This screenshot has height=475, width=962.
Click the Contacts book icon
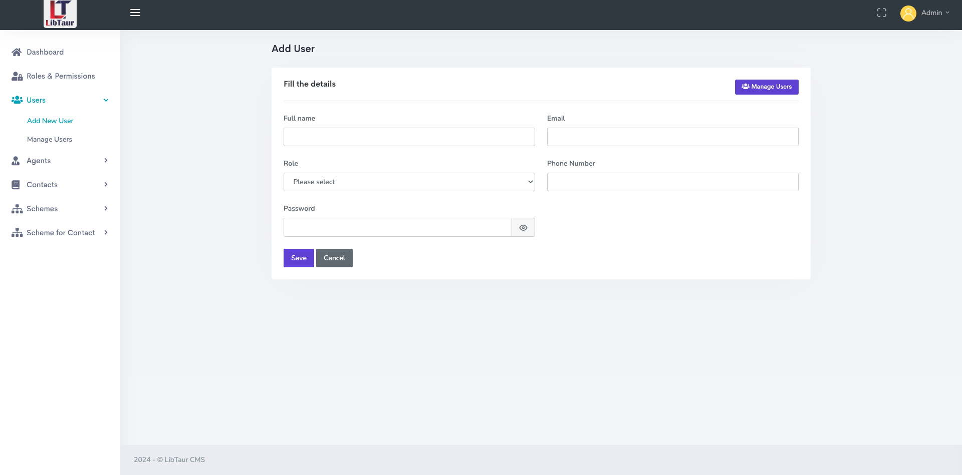(16, 185)
